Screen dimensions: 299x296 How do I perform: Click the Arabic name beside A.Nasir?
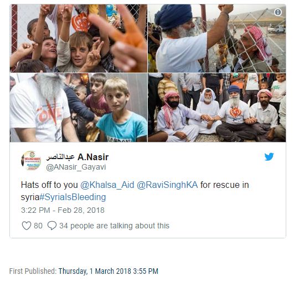[x=61, y=157]
